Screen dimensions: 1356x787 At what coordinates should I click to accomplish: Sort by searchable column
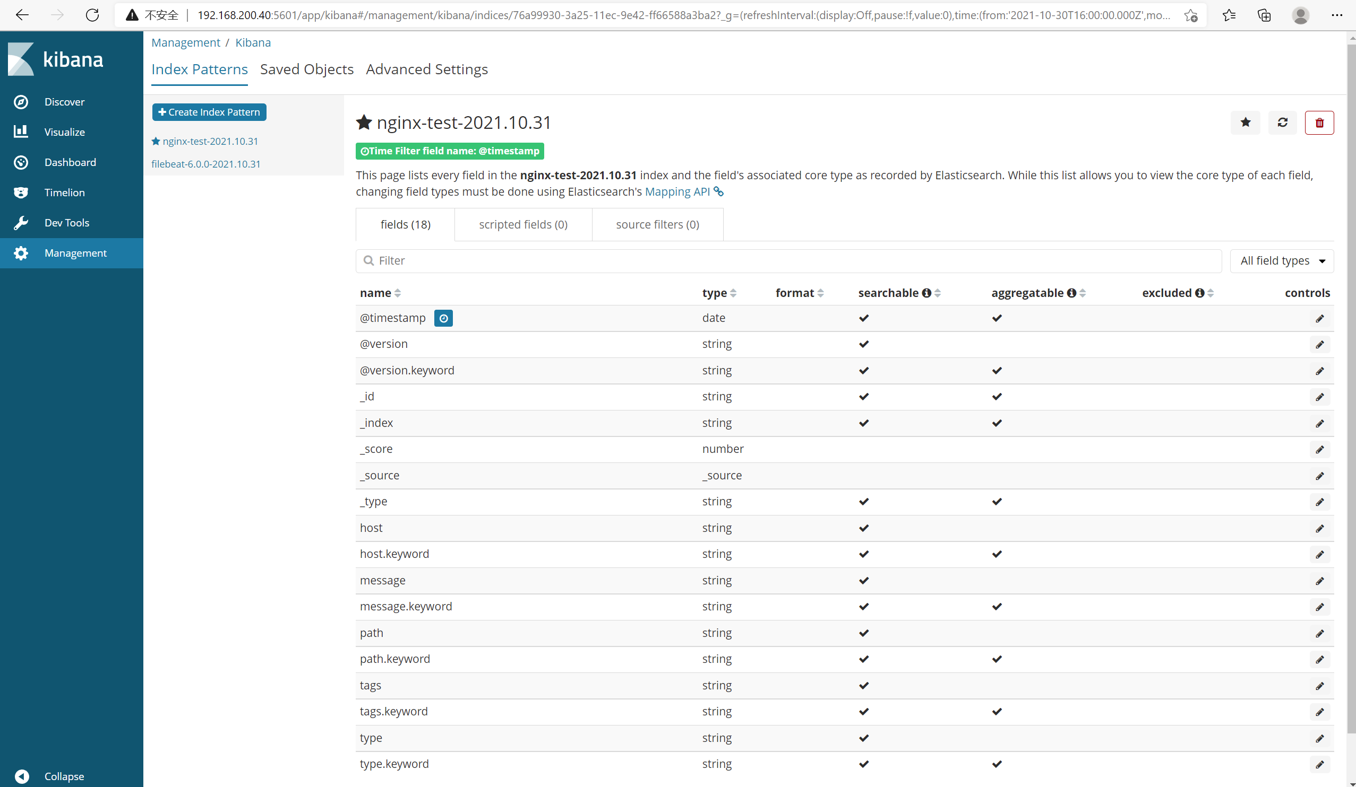click(x=938, y=293)
